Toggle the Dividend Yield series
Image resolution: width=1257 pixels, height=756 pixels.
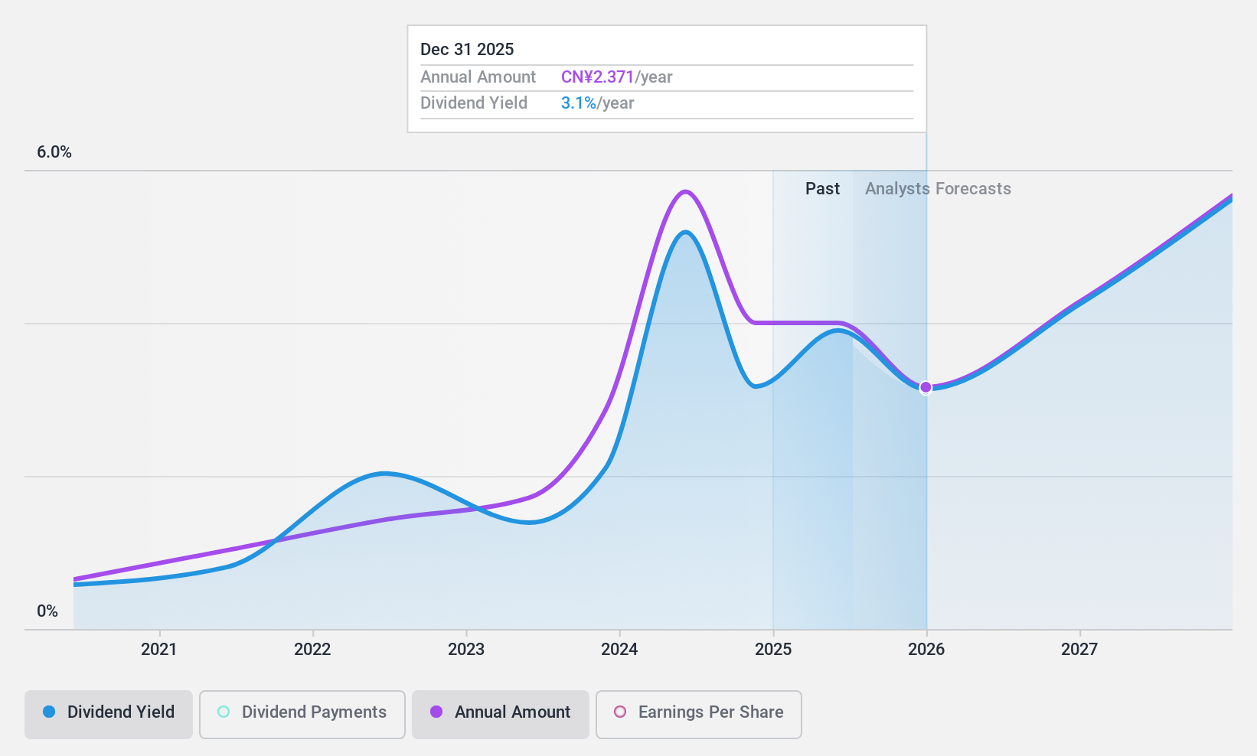tap(109, 715)
